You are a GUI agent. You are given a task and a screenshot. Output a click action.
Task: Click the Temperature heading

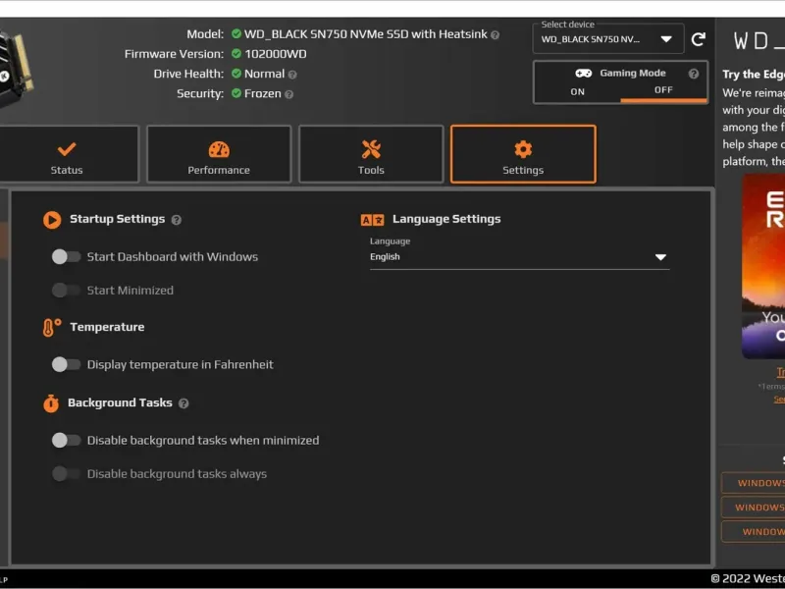(107, 327)
